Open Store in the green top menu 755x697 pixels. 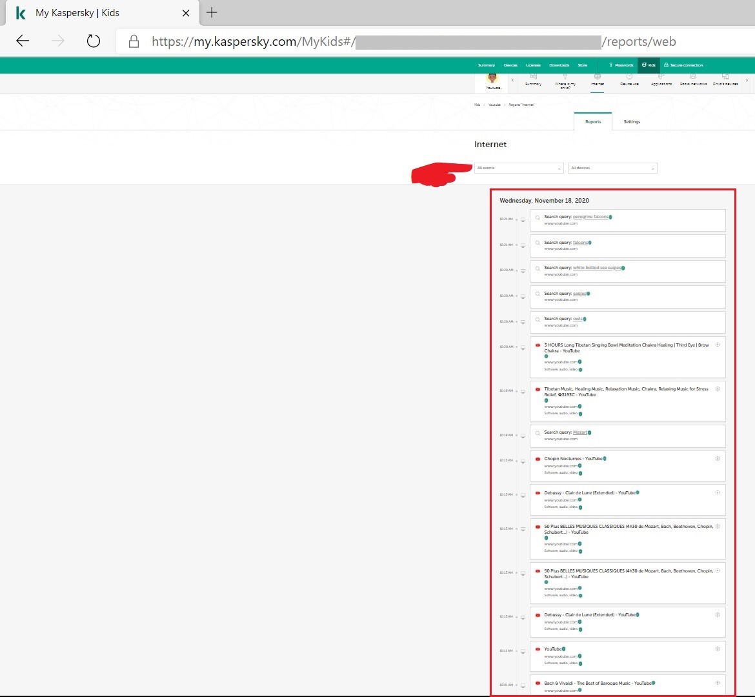click(x=582, y=65)
